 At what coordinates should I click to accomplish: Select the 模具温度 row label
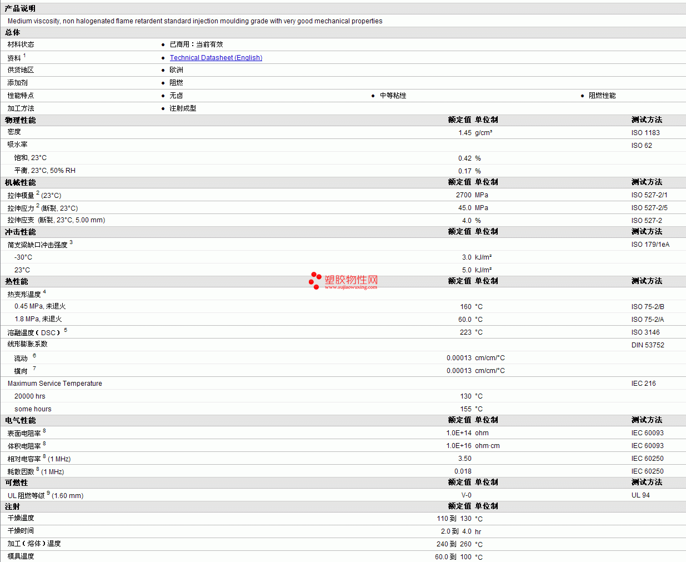(x=21, y=556)
